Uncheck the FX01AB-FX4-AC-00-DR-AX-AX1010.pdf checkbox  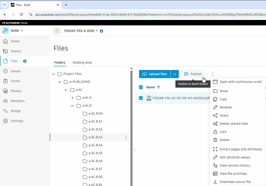tap(141, 98)
